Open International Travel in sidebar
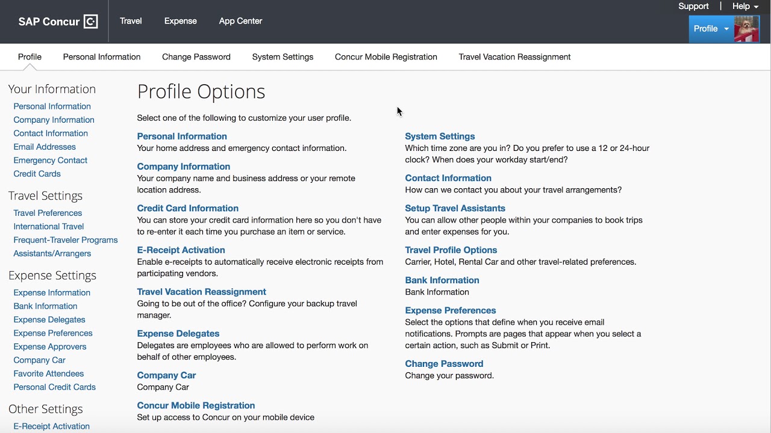The width and height of the screenshot is (771, 433). [x=49, y=227]
